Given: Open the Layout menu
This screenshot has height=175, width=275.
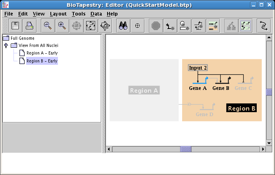Looking at the screenshot, I should [58, 14].
